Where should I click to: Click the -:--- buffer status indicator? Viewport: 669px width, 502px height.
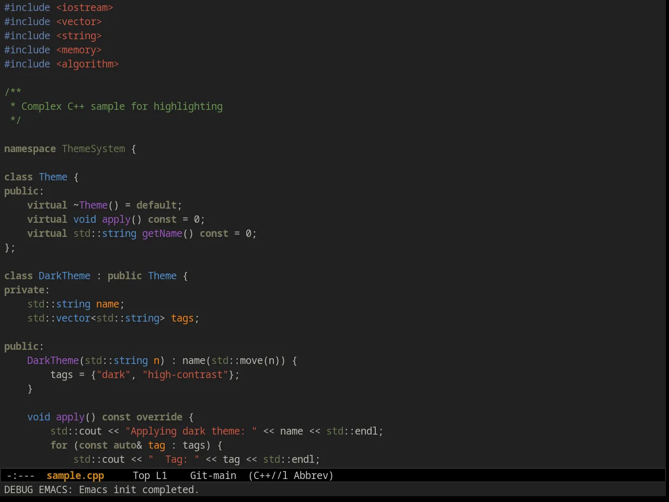click(x=20, y=475)
